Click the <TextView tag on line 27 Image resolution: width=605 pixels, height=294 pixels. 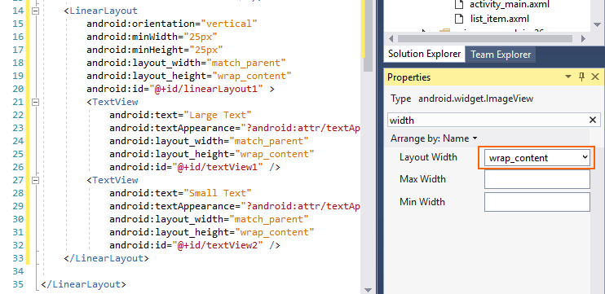(x=113, y=180)
